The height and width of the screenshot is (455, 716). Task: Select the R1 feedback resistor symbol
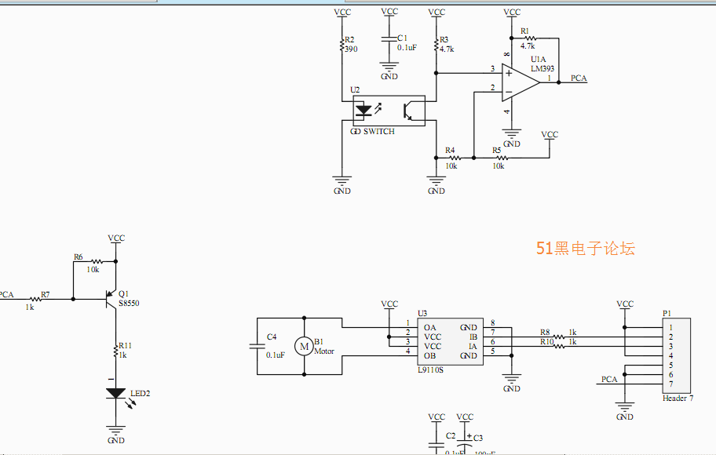tap(530, 38)
